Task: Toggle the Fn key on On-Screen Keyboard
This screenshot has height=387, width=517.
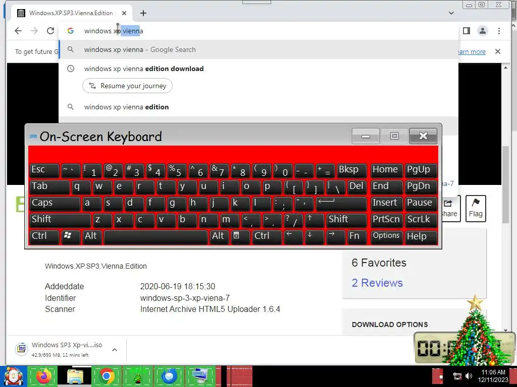Action: pyautogui.click(x=357, y=237)
